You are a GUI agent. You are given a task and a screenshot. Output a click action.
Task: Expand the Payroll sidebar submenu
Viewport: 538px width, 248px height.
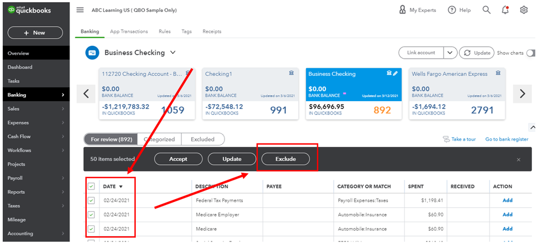click(63, 178)
